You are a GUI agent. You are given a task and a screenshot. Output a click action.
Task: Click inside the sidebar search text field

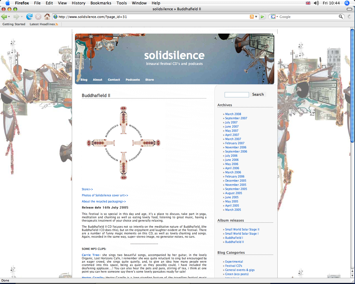click(237, 95)
